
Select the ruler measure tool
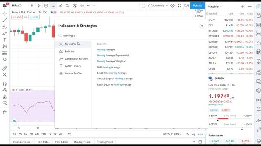click(x=4, y=68)
